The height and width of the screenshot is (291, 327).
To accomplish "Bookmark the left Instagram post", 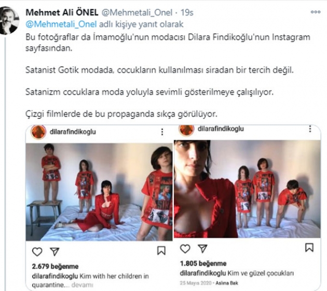I will (x=161, y=251).
